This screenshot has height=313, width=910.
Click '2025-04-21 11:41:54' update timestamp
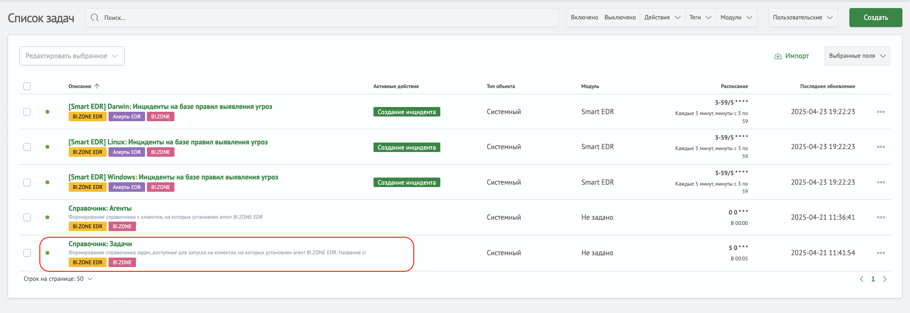tap(823, 253)
